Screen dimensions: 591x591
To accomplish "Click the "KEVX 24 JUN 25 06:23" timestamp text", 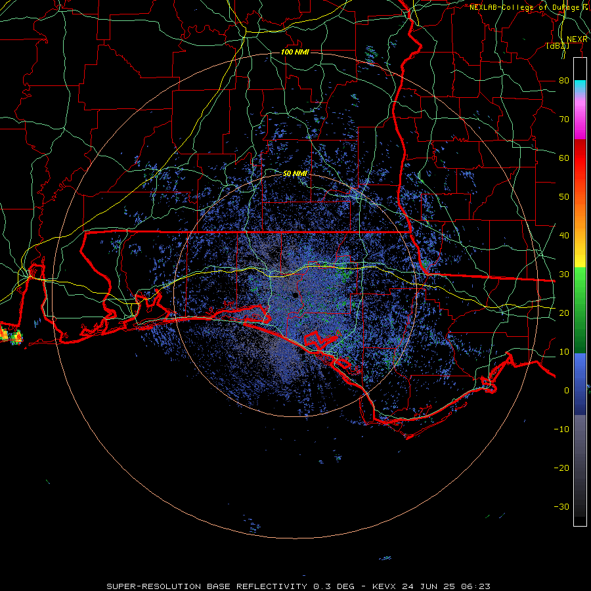I will coord(431,586).
